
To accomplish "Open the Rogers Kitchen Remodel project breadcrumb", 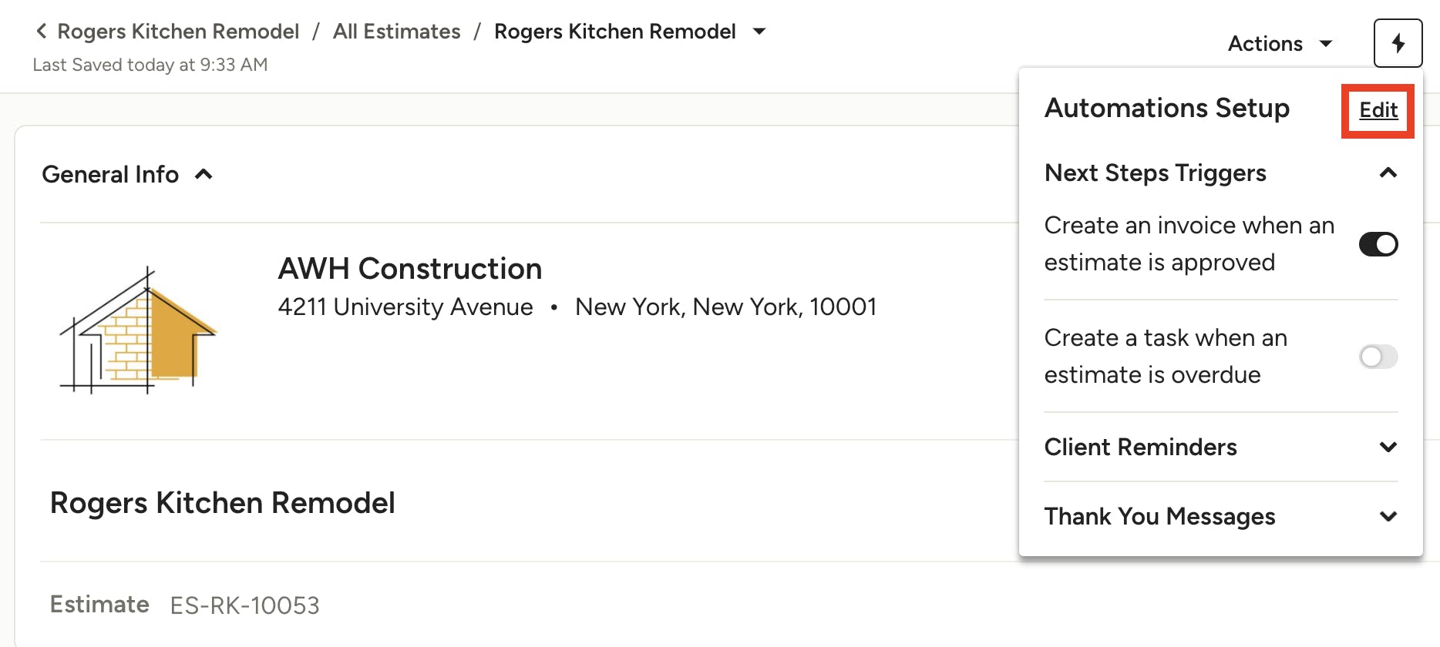I will 178,31.
